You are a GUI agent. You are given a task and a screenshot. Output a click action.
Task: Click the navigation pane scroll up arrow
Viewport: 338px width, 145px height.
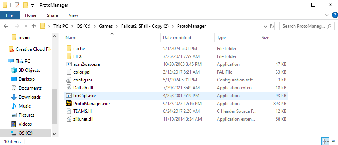[54, 37]
